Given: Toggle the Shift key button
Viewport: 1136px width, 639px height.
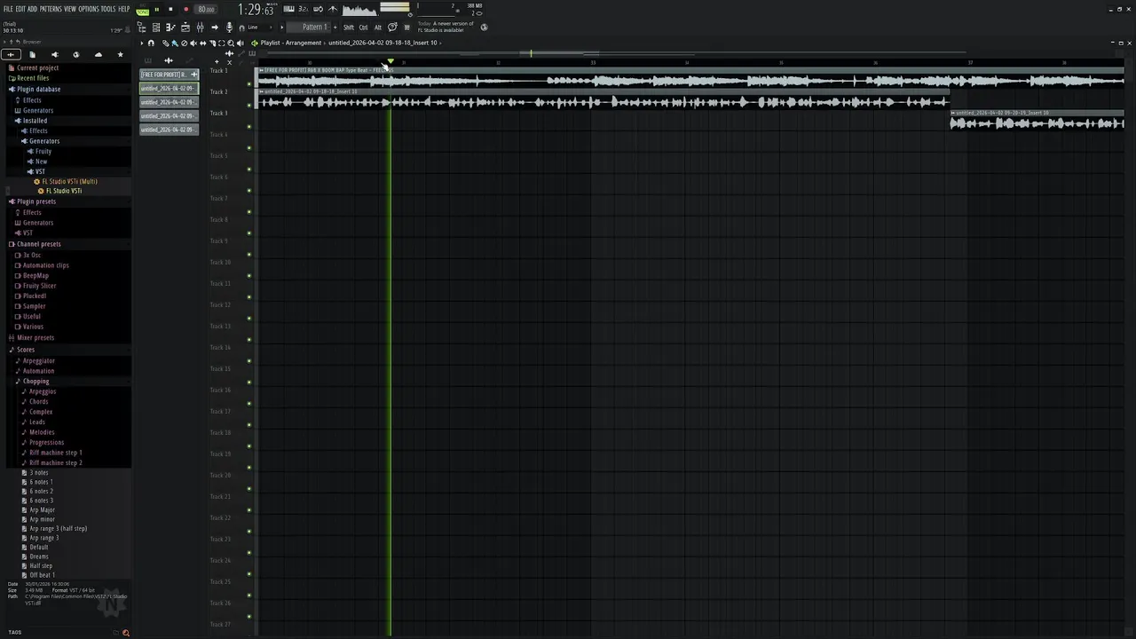Looking at the screenshot, I should (349, 28).
